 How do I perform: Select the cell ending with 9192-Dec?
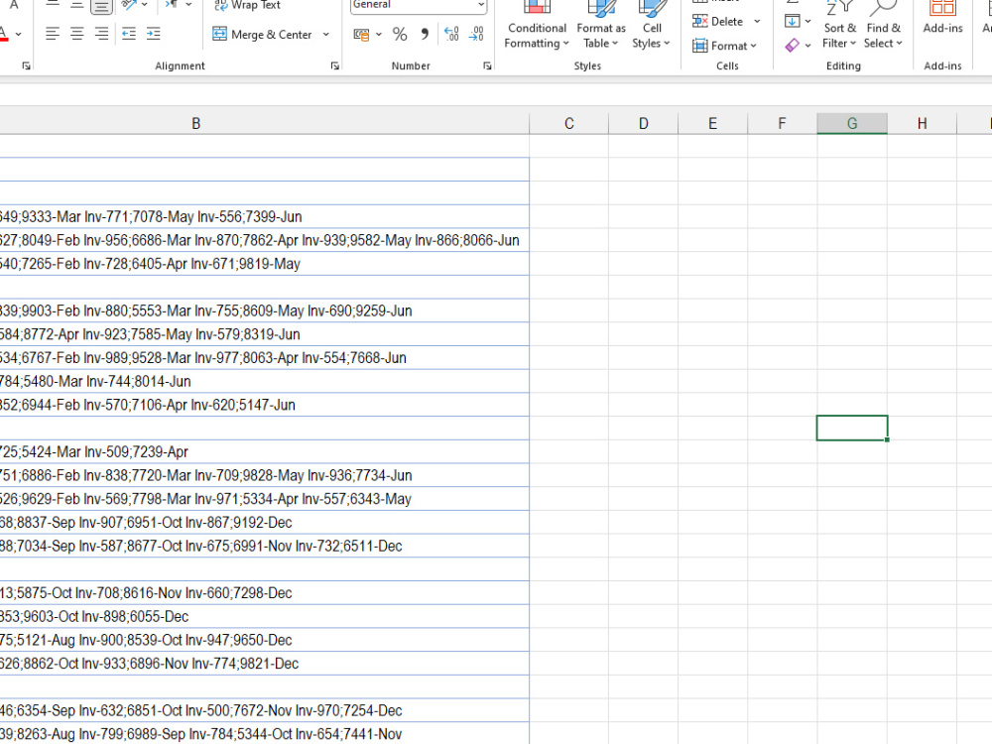click(x=265, y=523)
